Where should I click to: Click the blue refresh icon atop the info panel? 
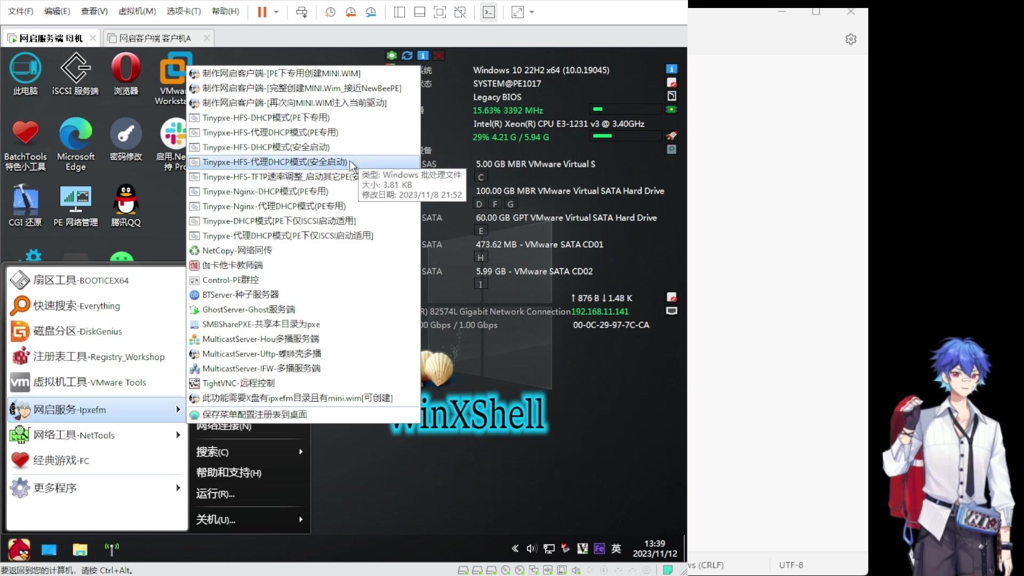(x=407, y=55)
